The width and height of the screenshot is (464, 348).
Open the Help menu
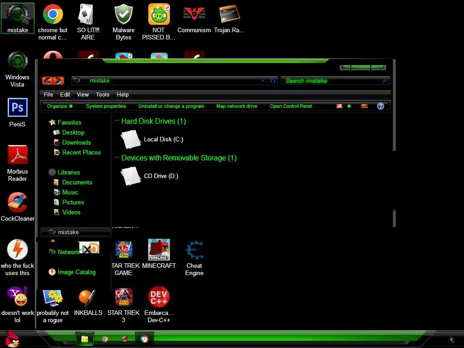[122, 95]
